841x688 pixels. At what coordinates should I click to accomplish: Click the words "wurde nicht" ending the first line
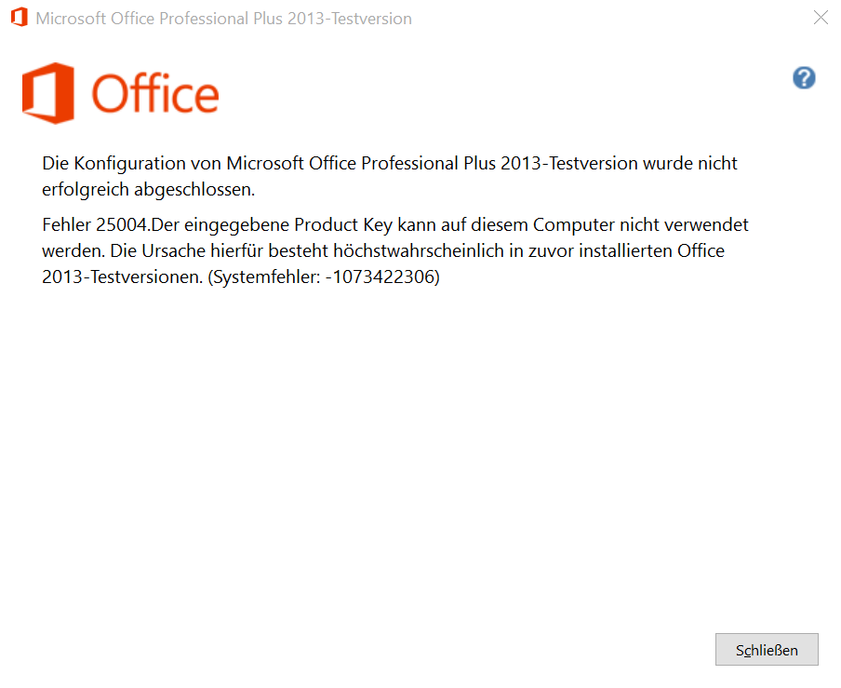690,163
